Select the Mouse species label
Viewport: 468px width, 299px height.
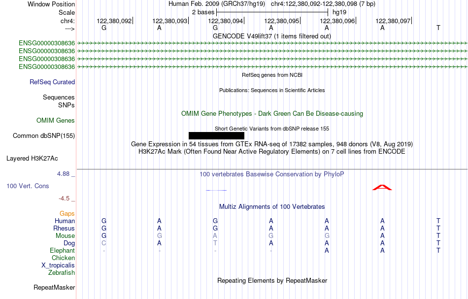click(65, 236)
